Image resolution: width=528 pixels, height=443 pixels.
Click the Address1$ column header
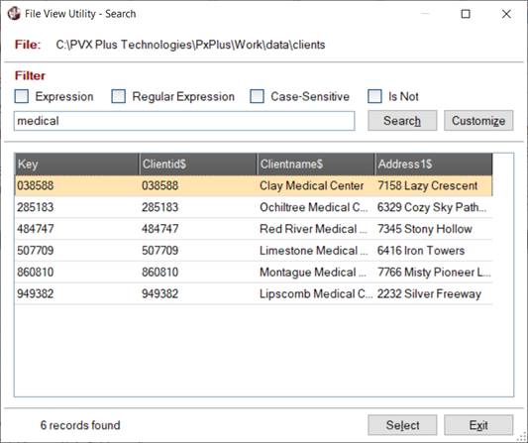(x=433, y=165)
